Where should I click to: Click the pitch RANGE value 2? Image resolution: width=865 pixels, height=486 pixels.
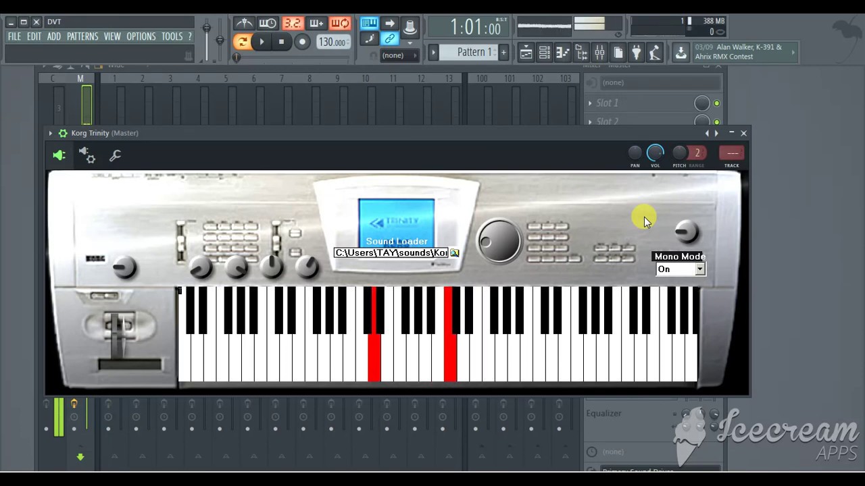(x=697, y=153)
